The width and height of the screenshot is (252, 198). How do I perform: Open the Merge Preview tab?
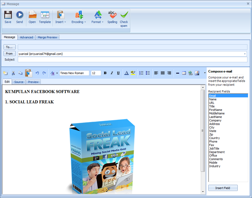(x=47, y=37)
